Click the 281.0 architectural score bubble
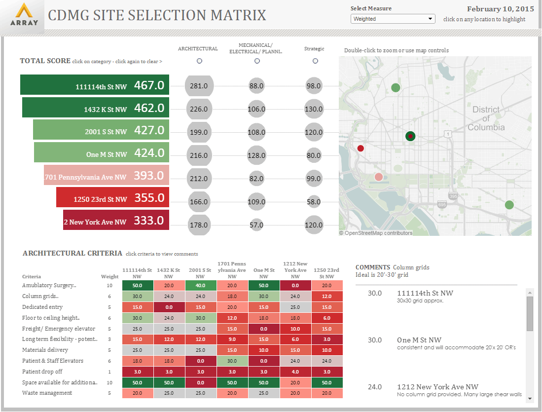This screenshot has height=412, width=542. click(199, 86)
